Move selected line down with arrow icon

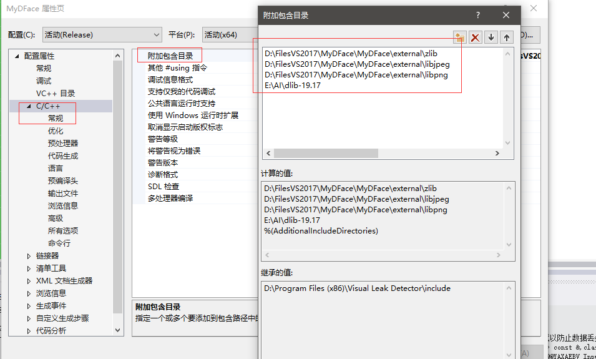[491, 37]
